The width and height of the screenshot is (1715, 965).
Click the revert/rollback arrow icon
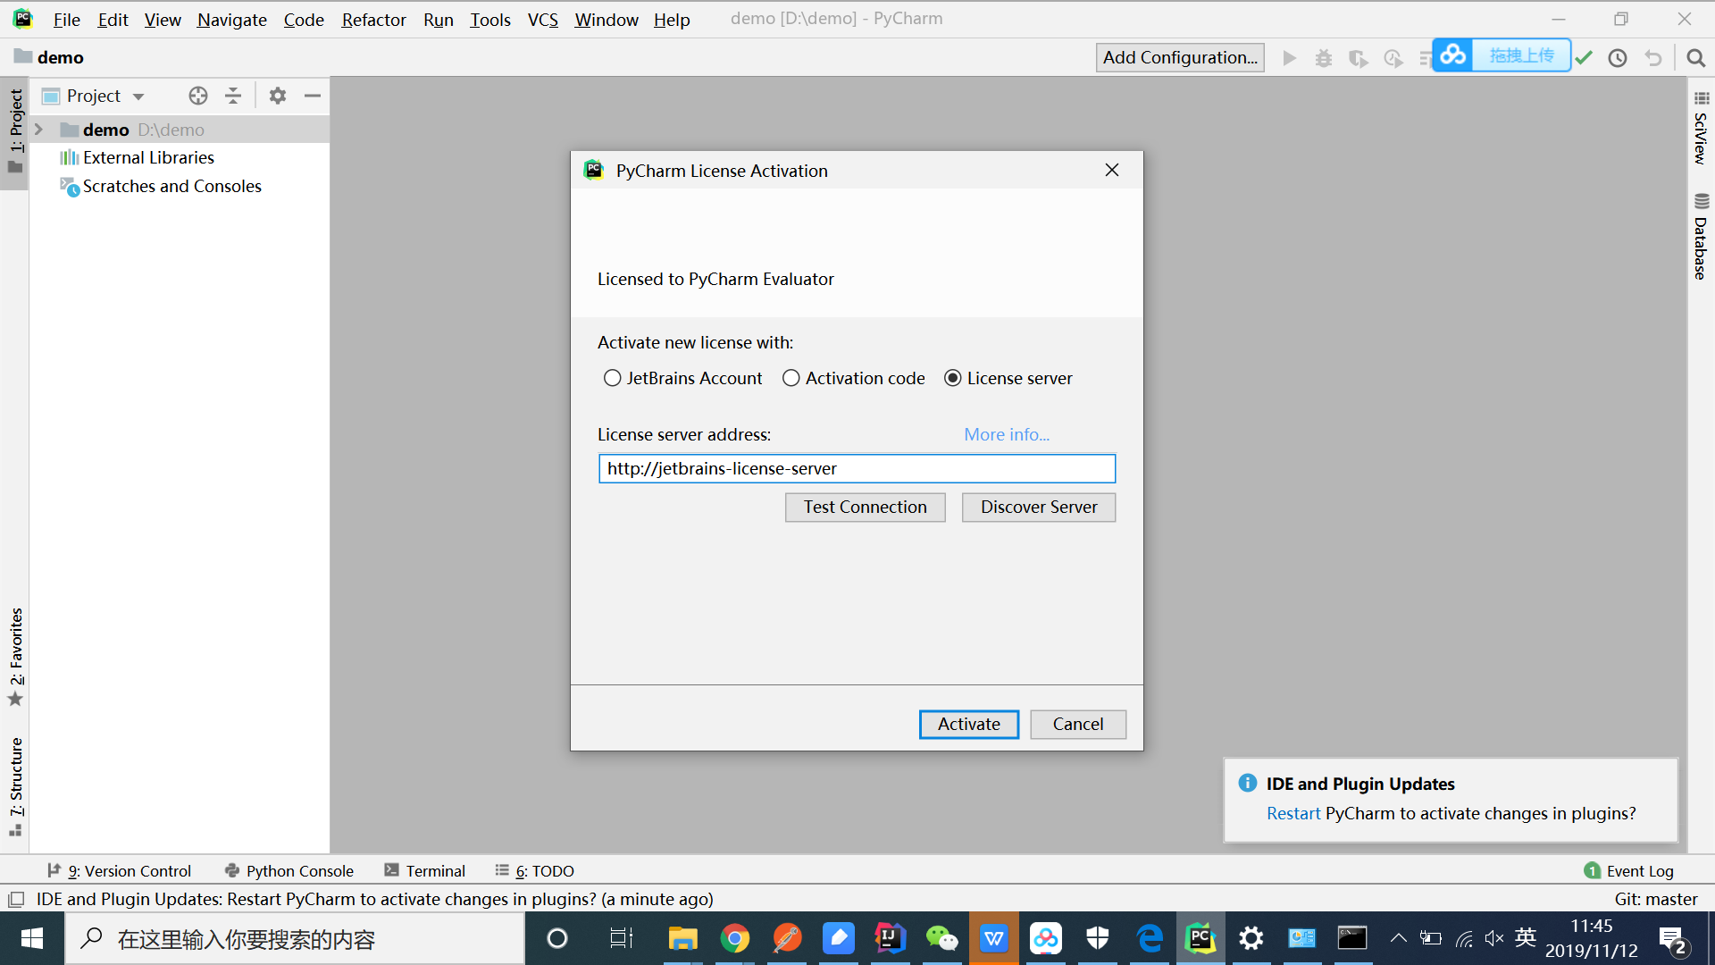pyautogui.click(x=1653, y=58)
